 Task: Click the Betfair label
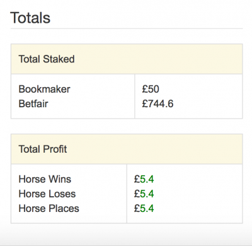[x=33, y=104]
